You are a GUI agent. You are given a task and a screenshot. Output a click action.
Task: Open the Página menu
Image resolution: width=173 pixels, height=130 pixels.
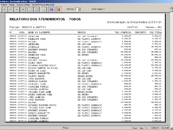click(12, 5)
